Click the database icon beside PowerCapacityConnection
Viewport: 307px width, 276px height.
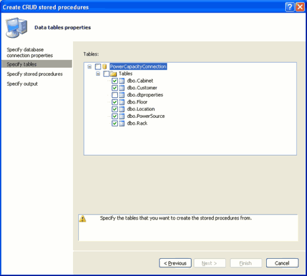105,67
